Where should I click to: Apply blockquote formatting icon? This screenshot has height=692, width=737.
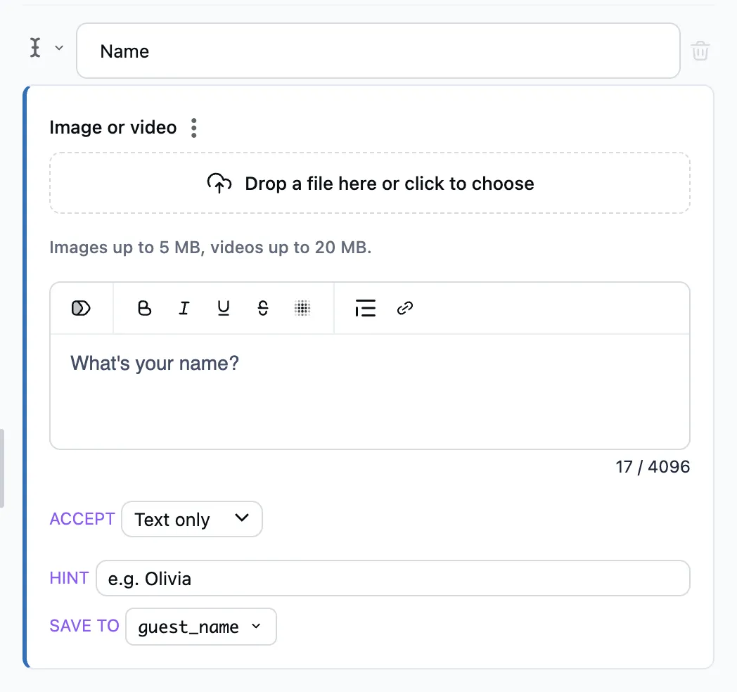tap(365, 309)
